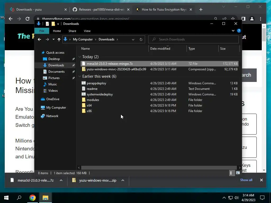Select Quick access in navigation pane
This screenshot has height=203, width=271.
[x=55, y=53]
